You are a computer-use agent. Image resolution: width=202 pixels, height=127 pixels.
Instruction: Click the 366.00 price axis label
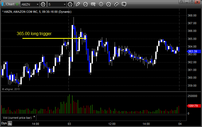[x=192, y=31]
